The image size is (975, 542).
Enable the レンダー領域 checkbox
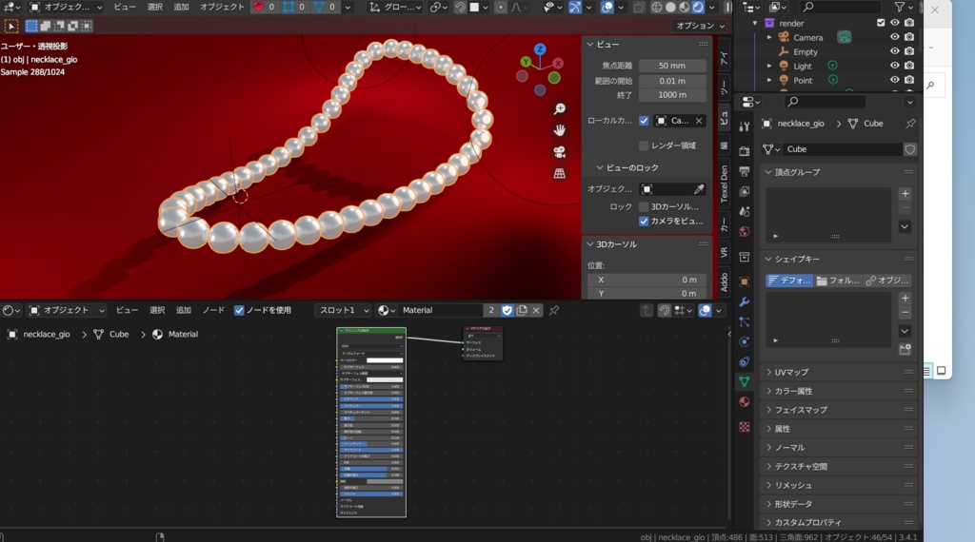[x=645, y=145]
